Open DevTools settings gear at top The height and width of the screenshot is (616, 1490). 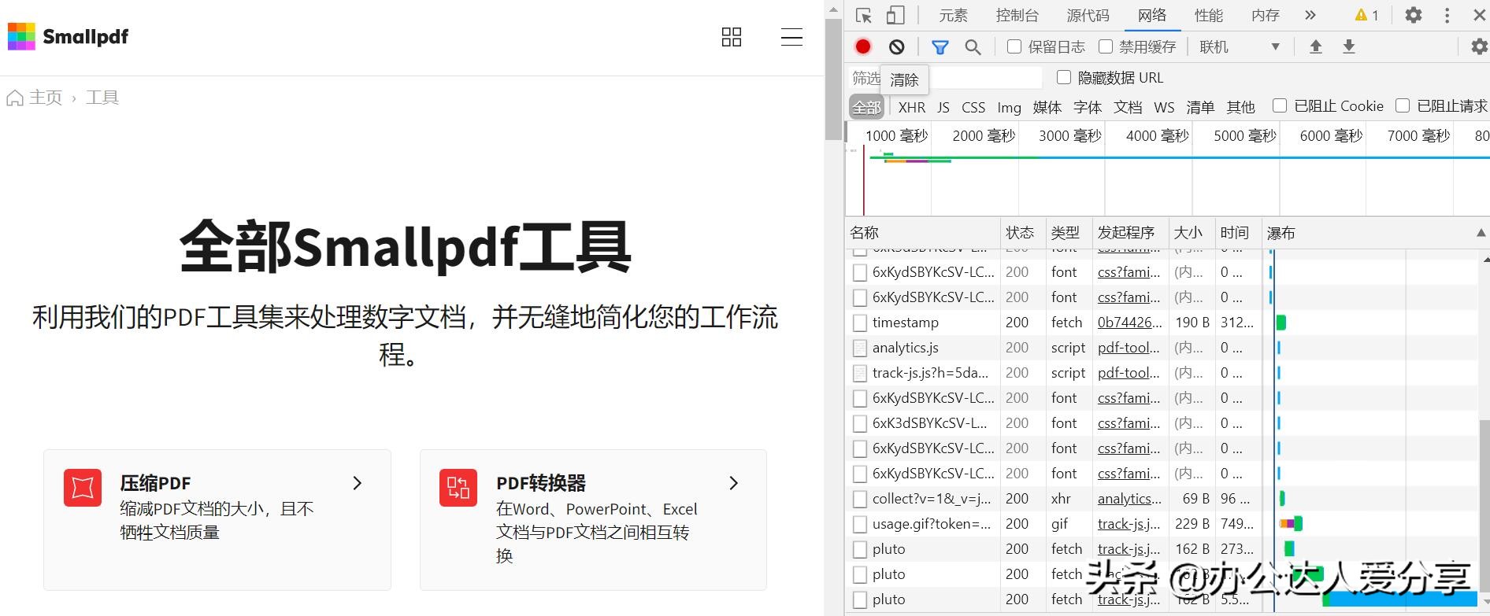pos(1414,15)
